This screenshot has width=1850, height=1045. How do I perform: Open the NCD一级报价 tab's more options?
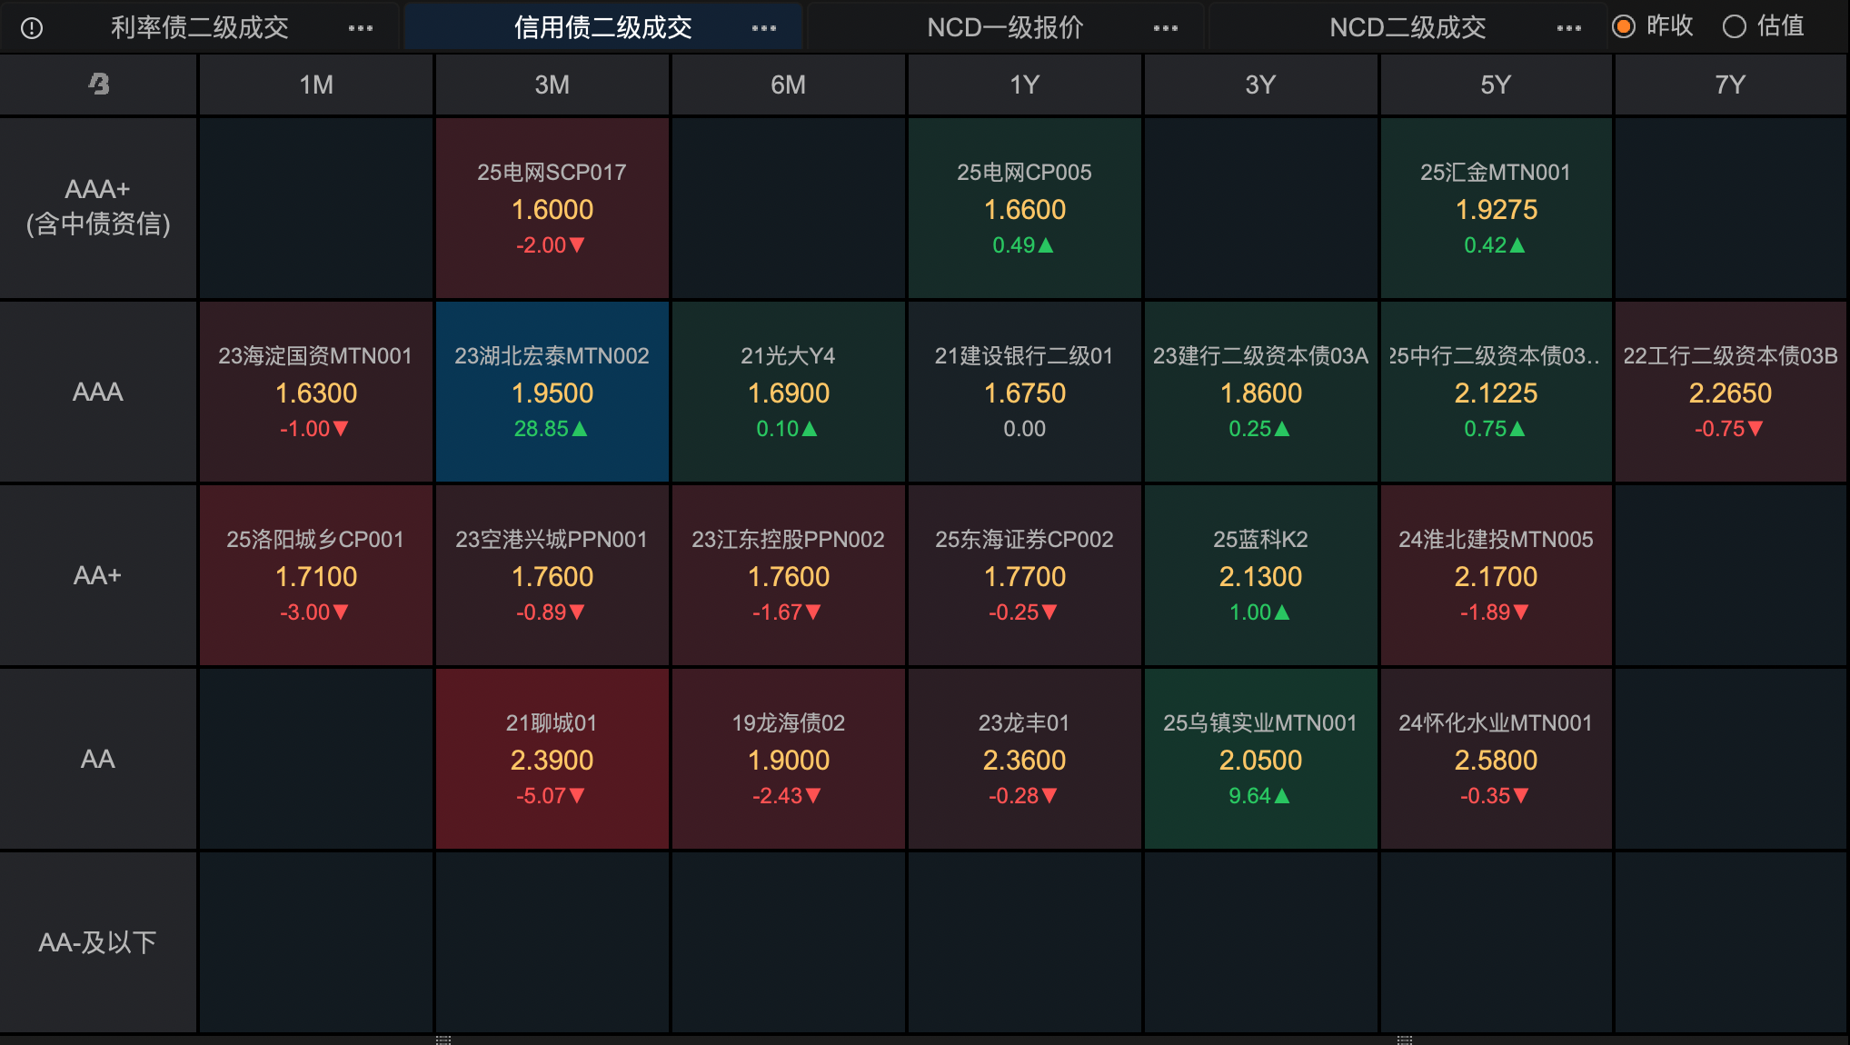click(x=1165, y=28)
